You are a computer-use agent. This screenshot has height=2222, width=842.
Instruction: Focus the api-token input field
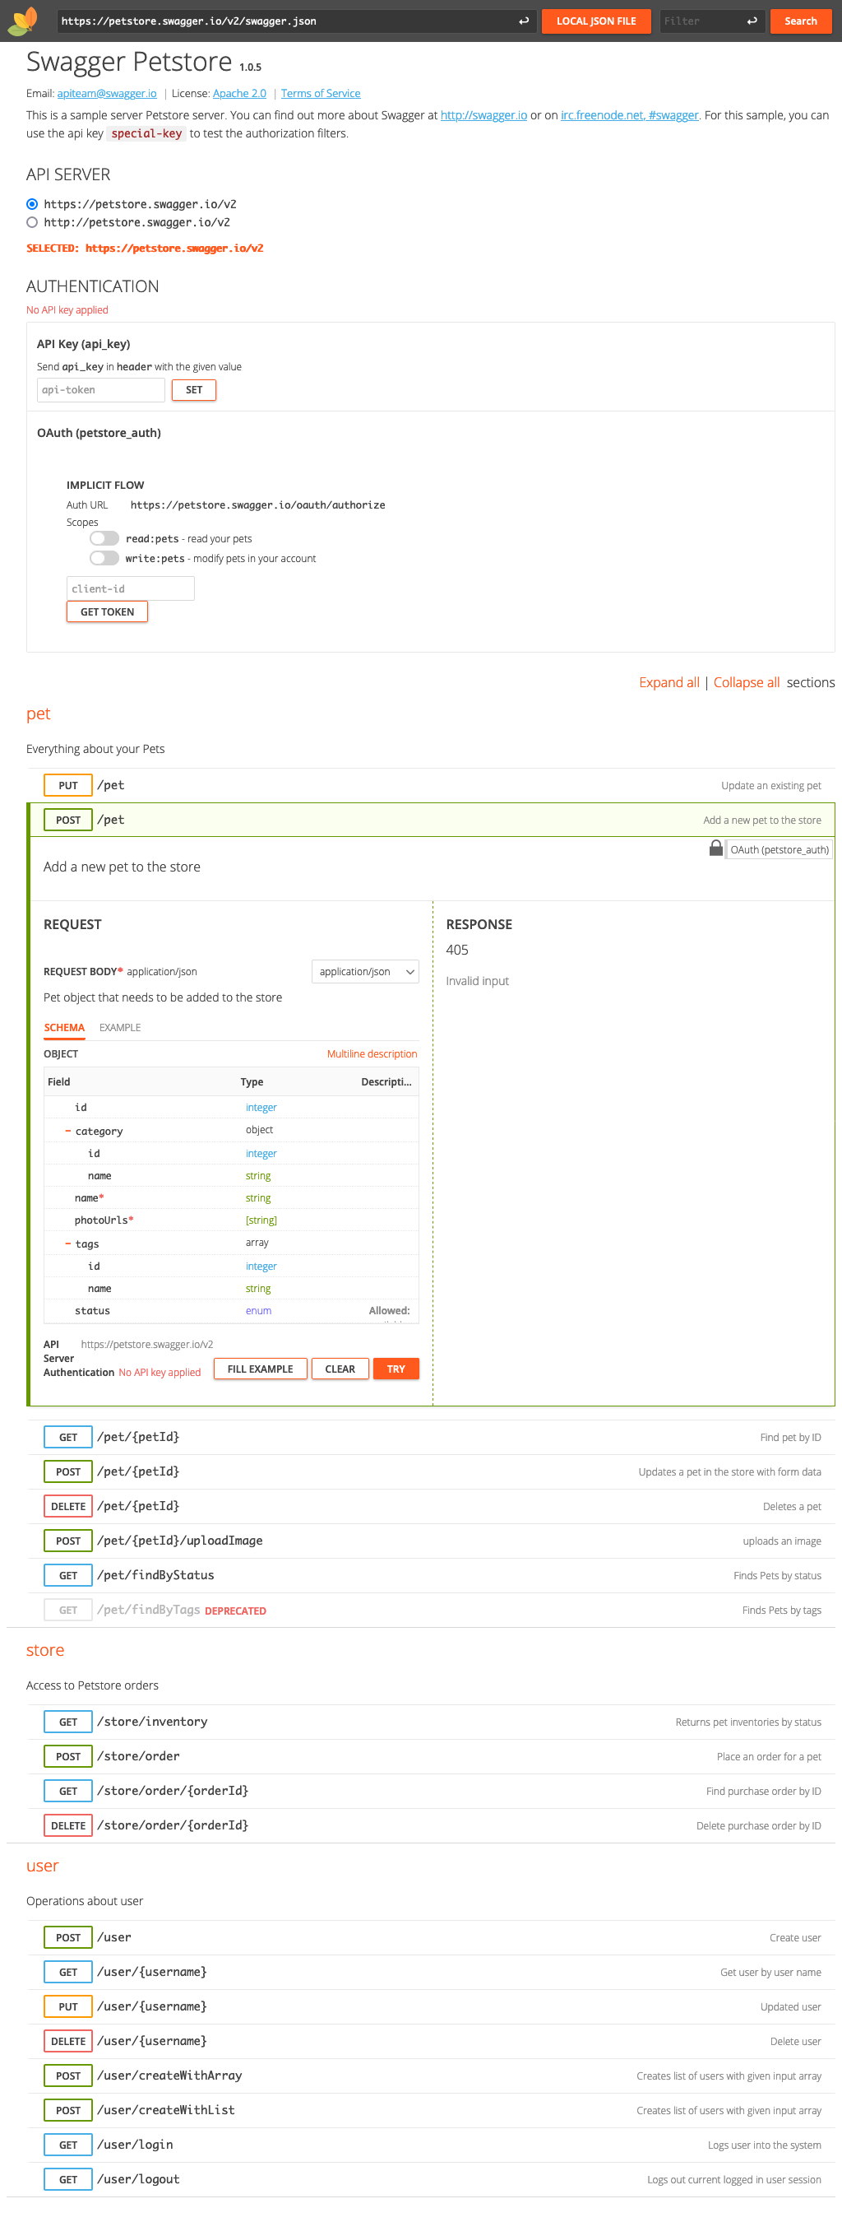(x=101, y=390)
